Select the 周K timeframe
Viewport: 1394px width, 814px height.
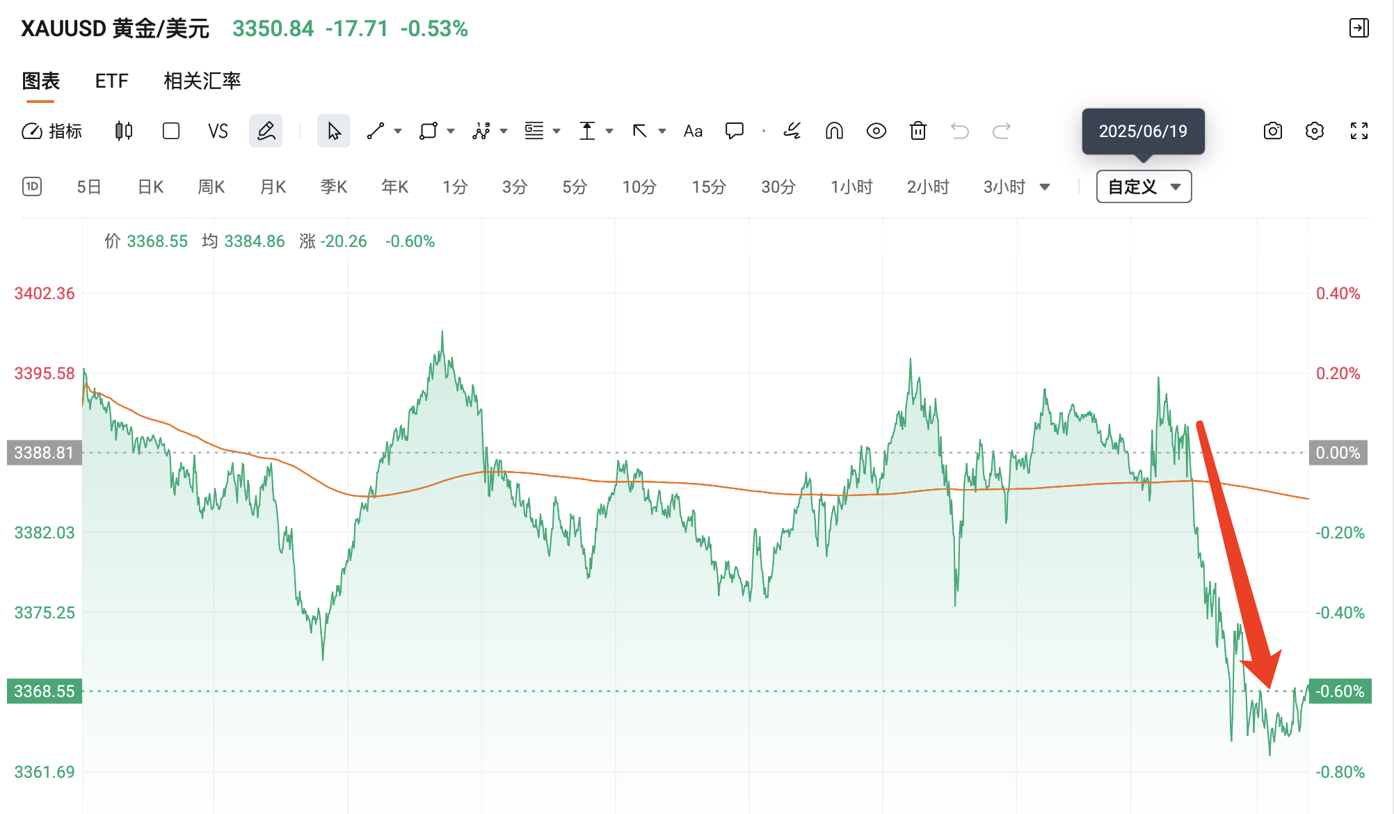211,186
